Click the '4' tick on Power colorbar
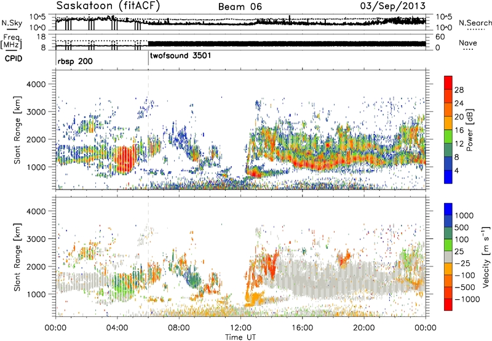The height and width of the screenshot is (341, 492). click(457, 170)
